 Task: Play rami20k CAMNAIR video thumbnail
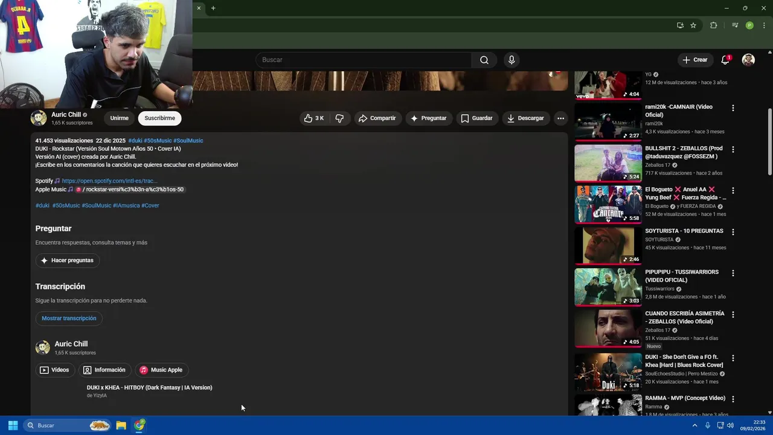tap(608, 121)
